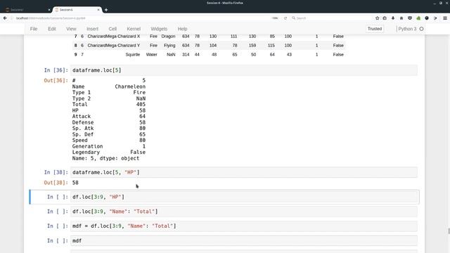Click the In [38]: prompt label
This screenshot has height=253, width=450.
[56, 172]
